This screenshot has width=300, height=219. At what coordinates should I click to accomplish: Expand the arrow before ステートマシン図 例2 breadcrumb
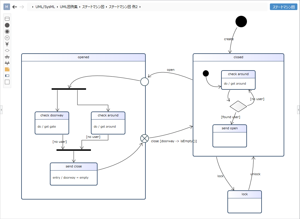point(106,7)
